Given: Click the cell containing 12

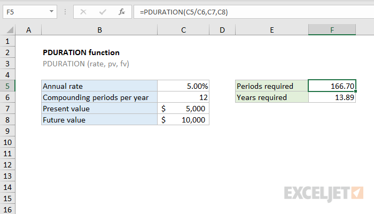Looking at the screenshot, I should (x=183, y=97).
